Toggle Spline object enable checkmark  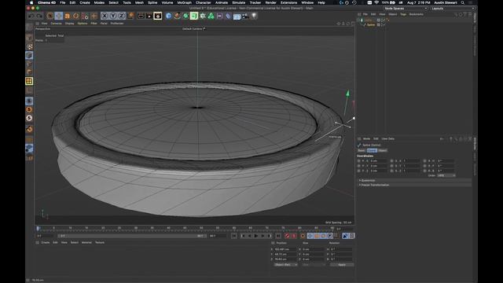(384, 24)
